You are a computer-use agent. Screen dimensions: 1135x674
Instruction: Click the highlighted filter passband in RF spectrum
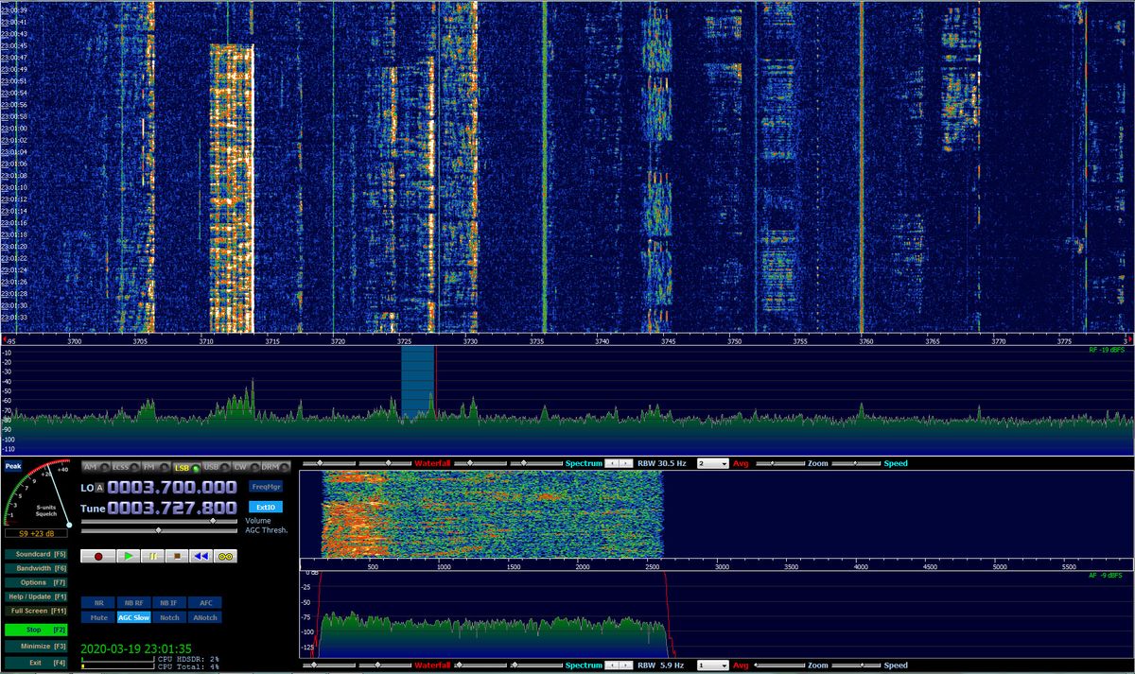pos(417,382)
